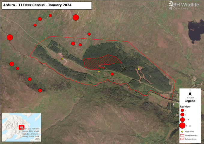204x144 pixels.
Task: Click the red extent rectangle in inset map
Action: (22, 127)
